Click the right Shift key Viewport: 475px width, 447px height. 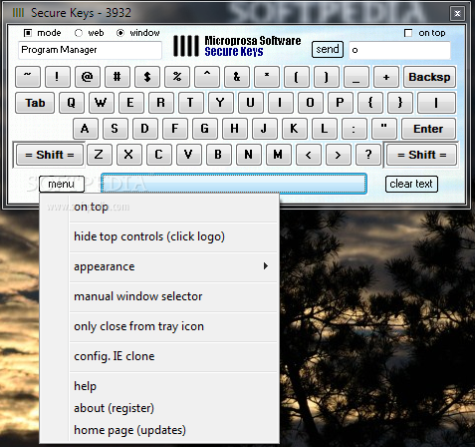point(422,155)
